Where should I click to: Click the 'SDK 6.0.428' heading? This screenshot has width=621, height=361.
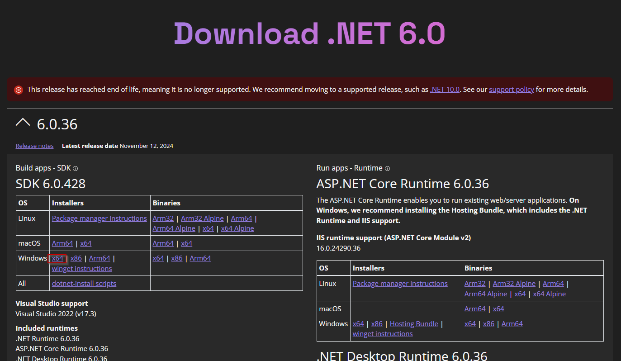(51, 184)
